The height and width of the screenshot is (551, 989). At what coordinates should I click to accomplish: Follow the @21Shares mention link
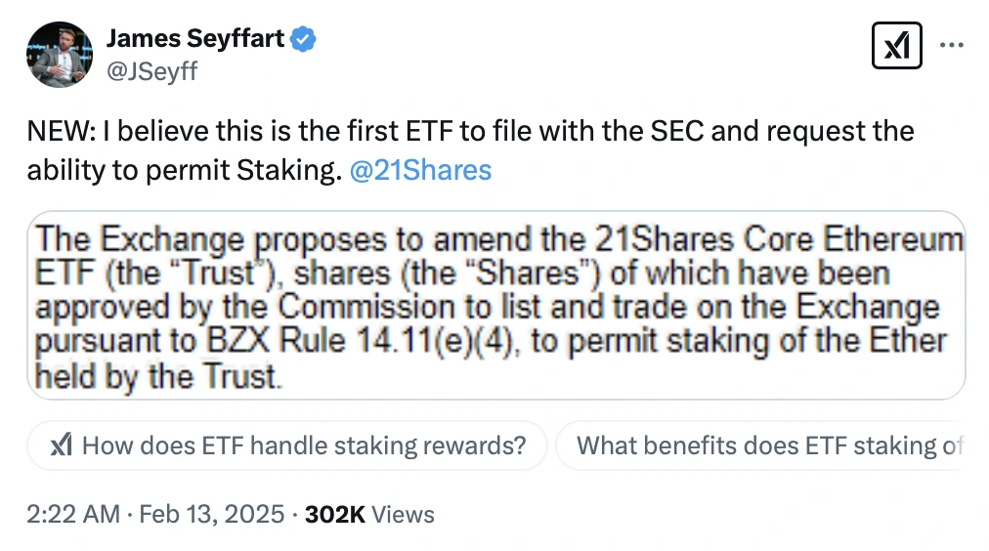[420, 170]
